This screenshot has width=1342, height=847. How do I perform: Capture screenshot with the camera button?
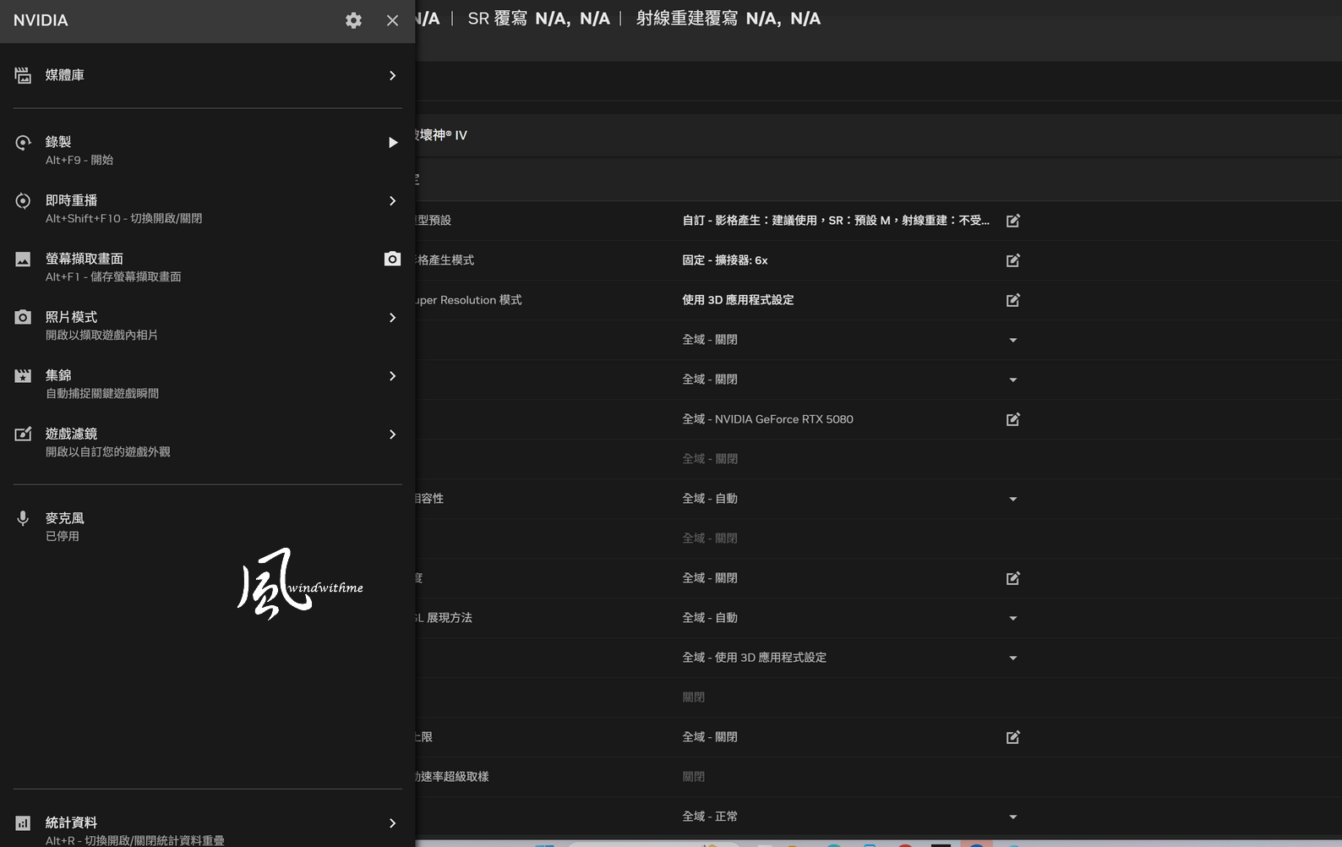(392, 259)
